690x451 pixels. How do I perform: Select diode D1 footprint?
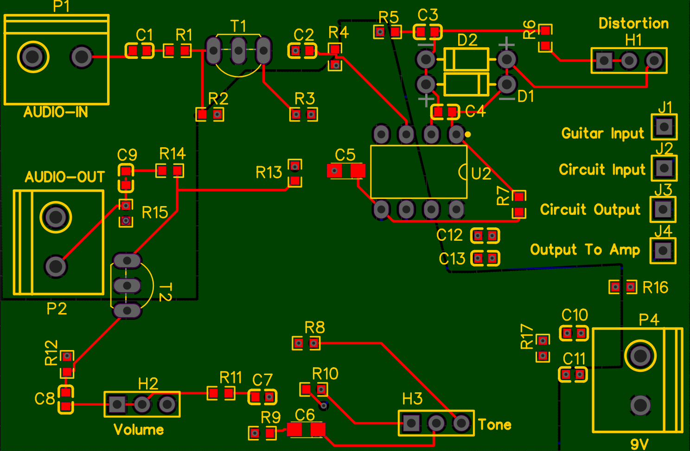(x=466, y=84)
